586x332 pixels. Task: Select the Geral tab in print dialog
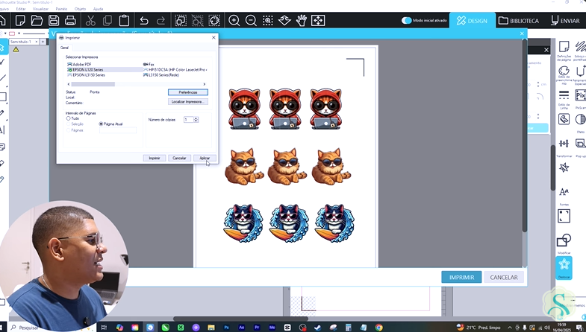tap(65, 48)
